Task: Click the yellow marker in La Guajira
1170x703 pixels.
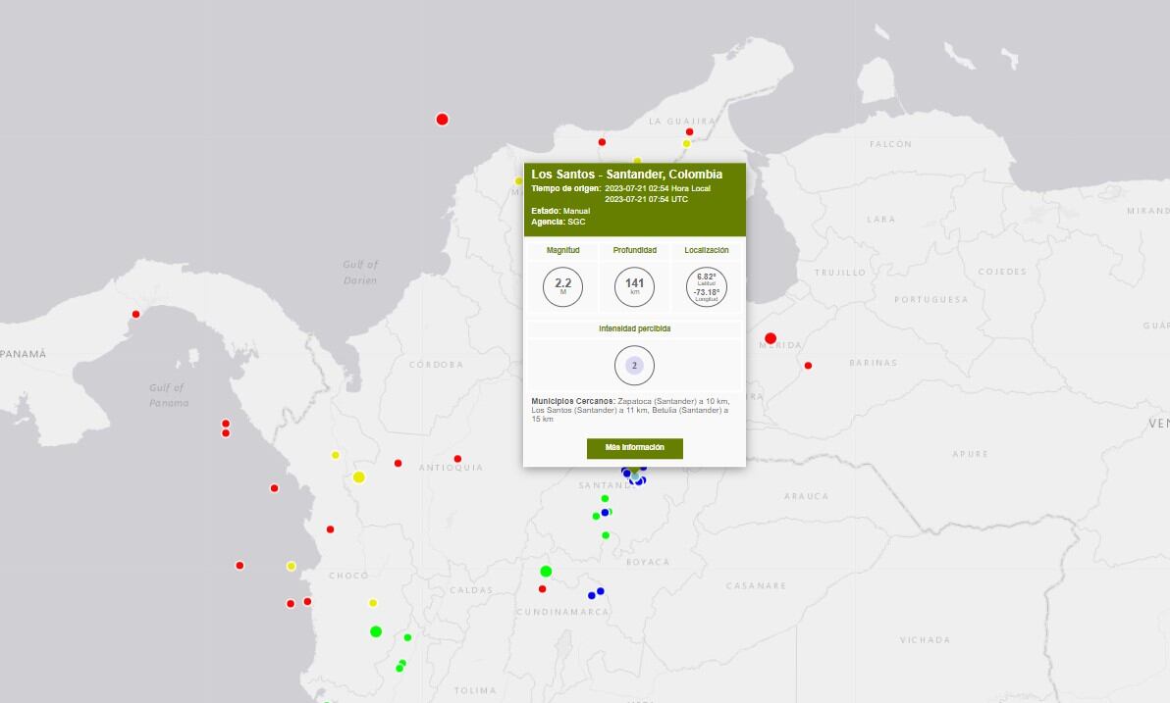Action: [686, 144]
